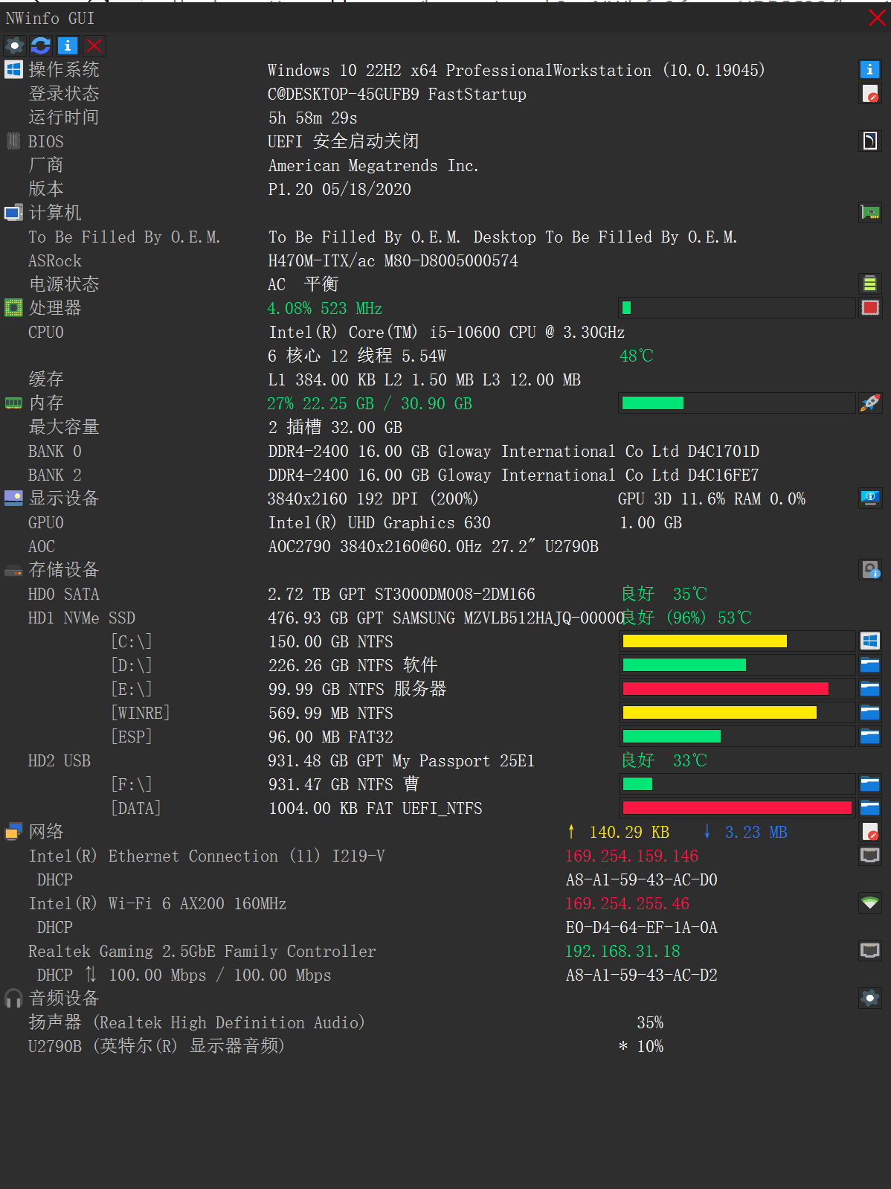Image resolution: width=891 pixels, height=1189 pixels.
Task: Click the red X toolbar icon
Action: [x=94, y=46]
